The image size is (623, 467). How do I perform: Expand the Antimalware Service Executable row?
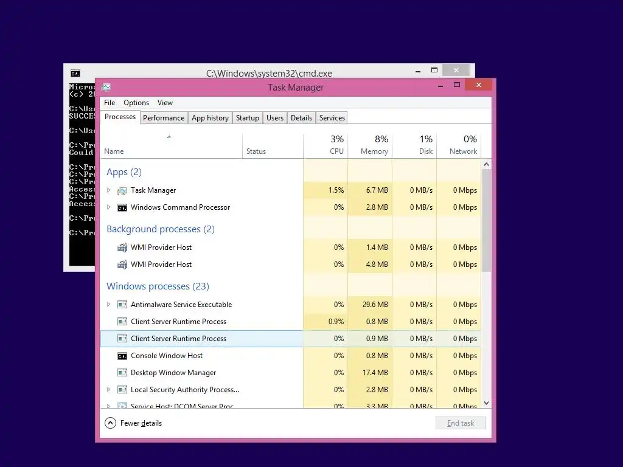pos(108,305)
